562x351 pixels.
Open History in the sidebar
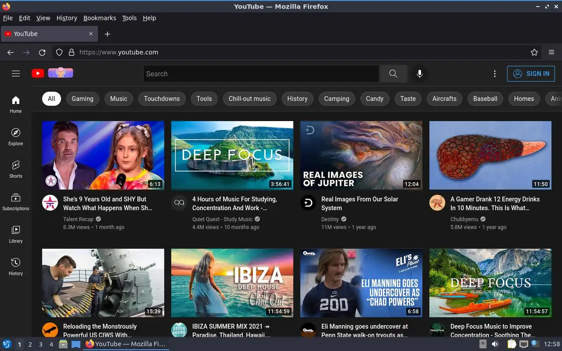[16, 267]
